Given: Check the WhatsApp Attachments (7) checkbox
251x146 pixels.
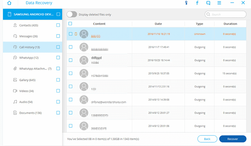Looking at the screenshot, I should (58, 68).
